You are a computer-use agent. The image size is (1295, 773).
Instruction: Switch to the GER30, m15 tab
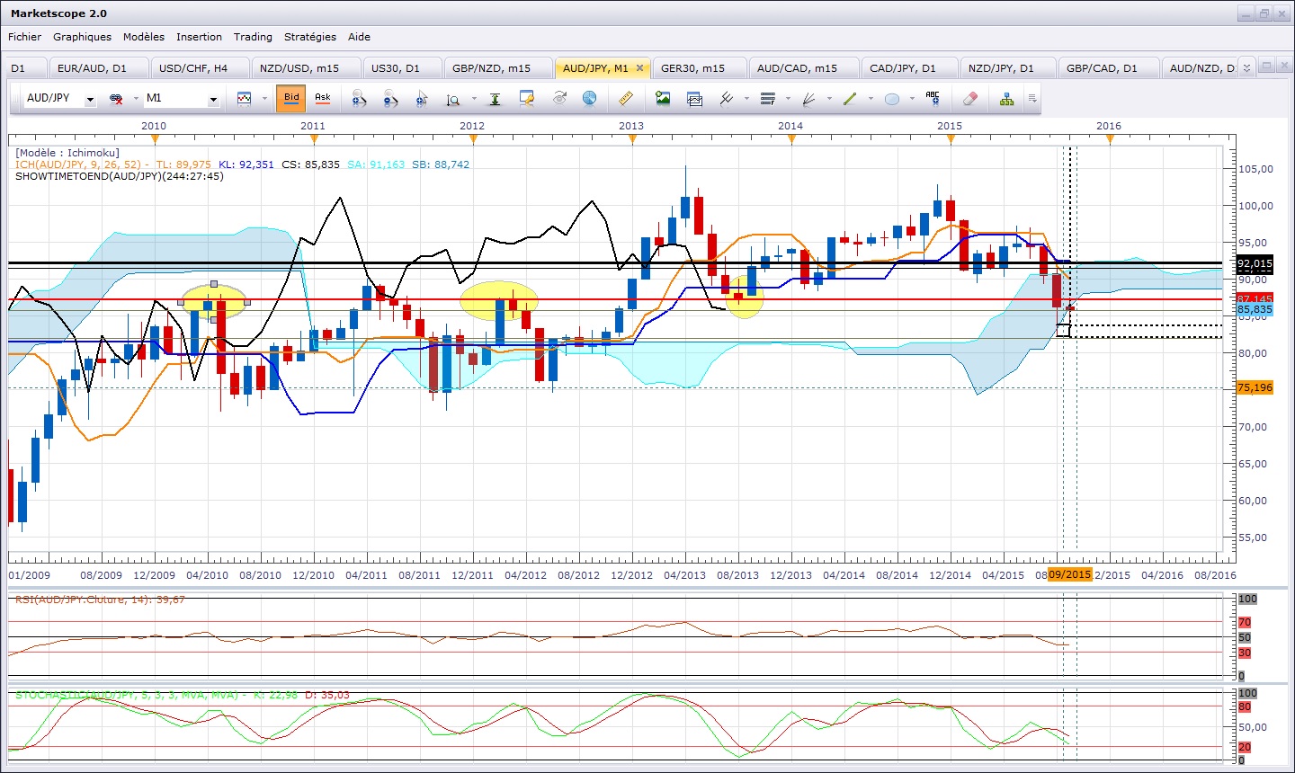[x=692, y=68]
